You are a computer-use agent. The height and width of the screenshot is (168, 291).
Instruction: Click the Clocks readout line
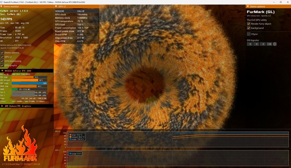pos(22,101)
